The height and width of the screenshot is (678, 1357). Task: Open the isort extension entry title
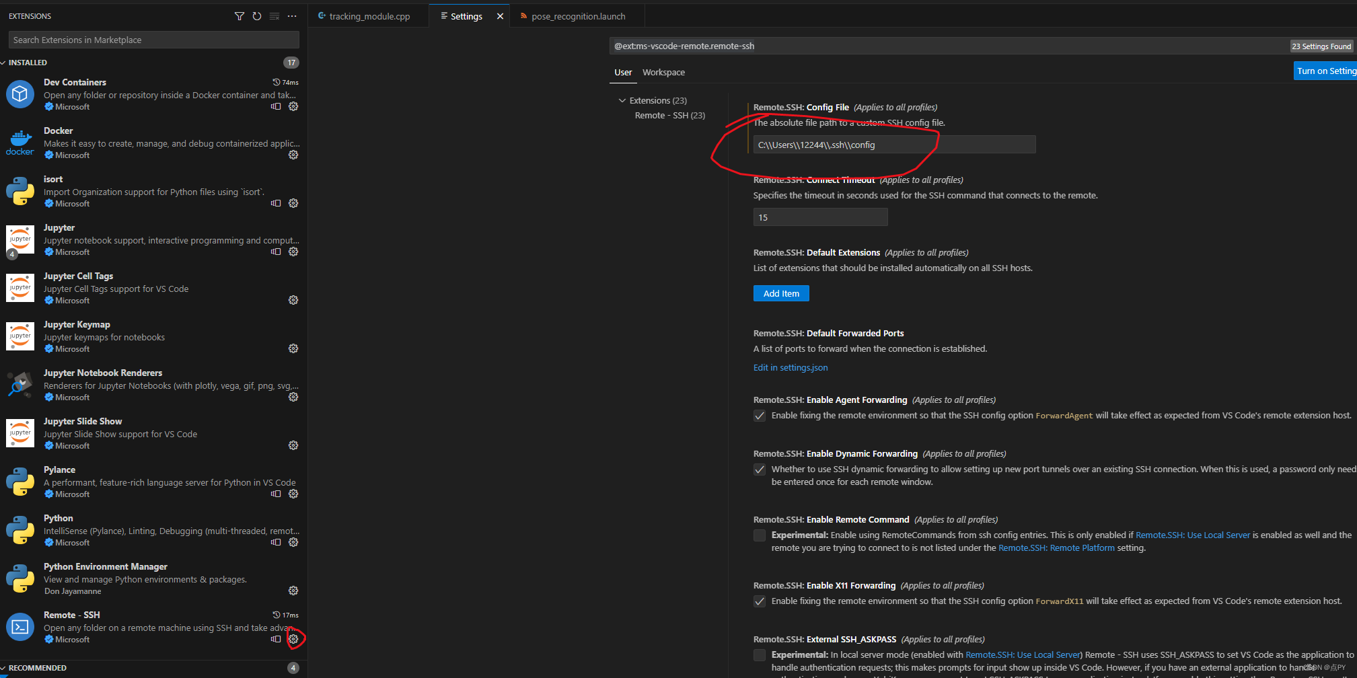tap(53, 180)
